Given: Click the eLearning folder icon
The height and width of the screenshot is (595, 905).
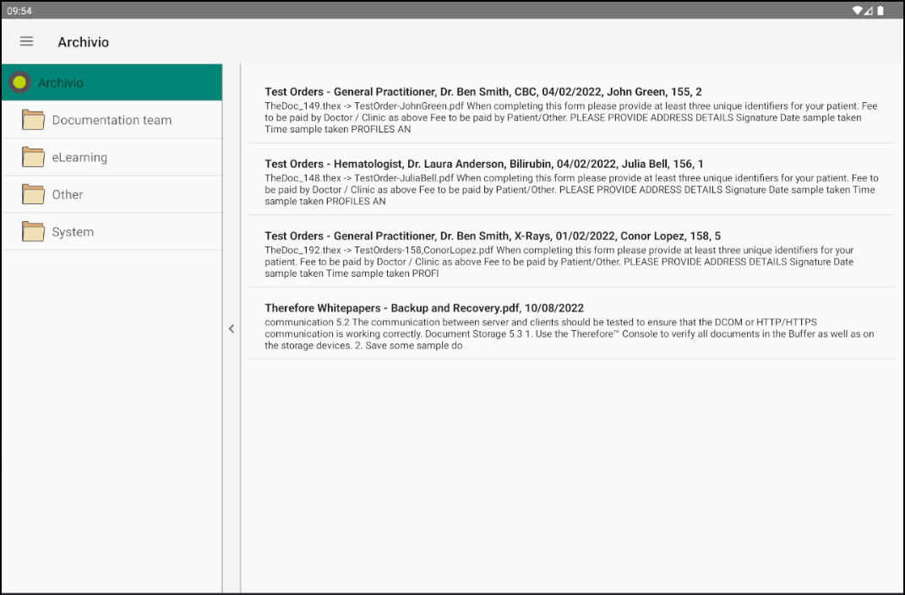Looking at the screenshot, I should coord(33,157).
